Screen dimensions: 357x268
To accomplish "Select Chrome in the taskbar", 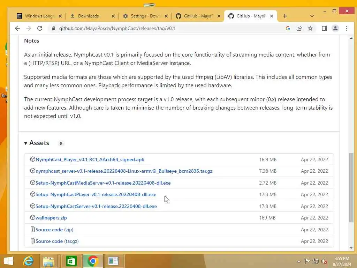I will pyautogui.click(x=93, y=261).
